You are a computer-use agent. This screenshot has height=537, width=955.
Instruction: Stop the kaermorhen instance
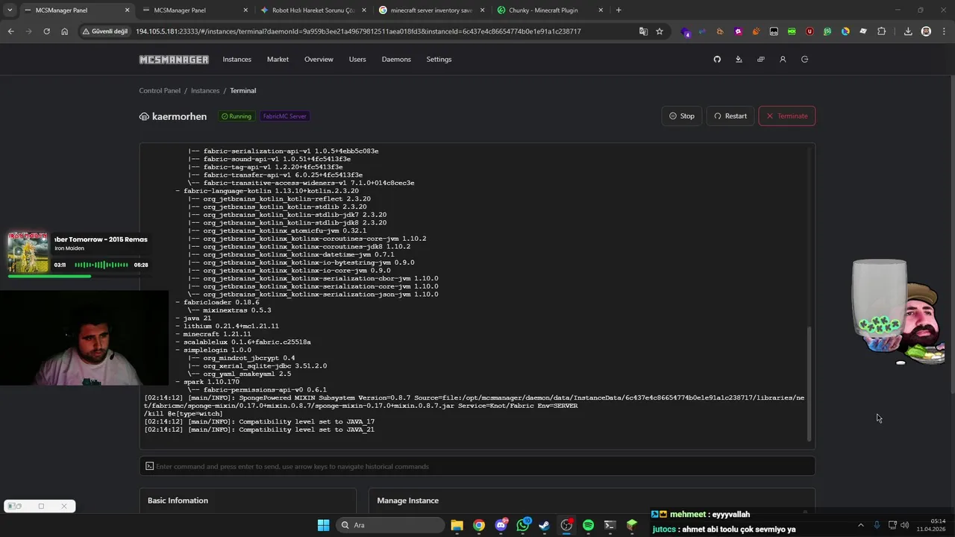tap(682, 116)
